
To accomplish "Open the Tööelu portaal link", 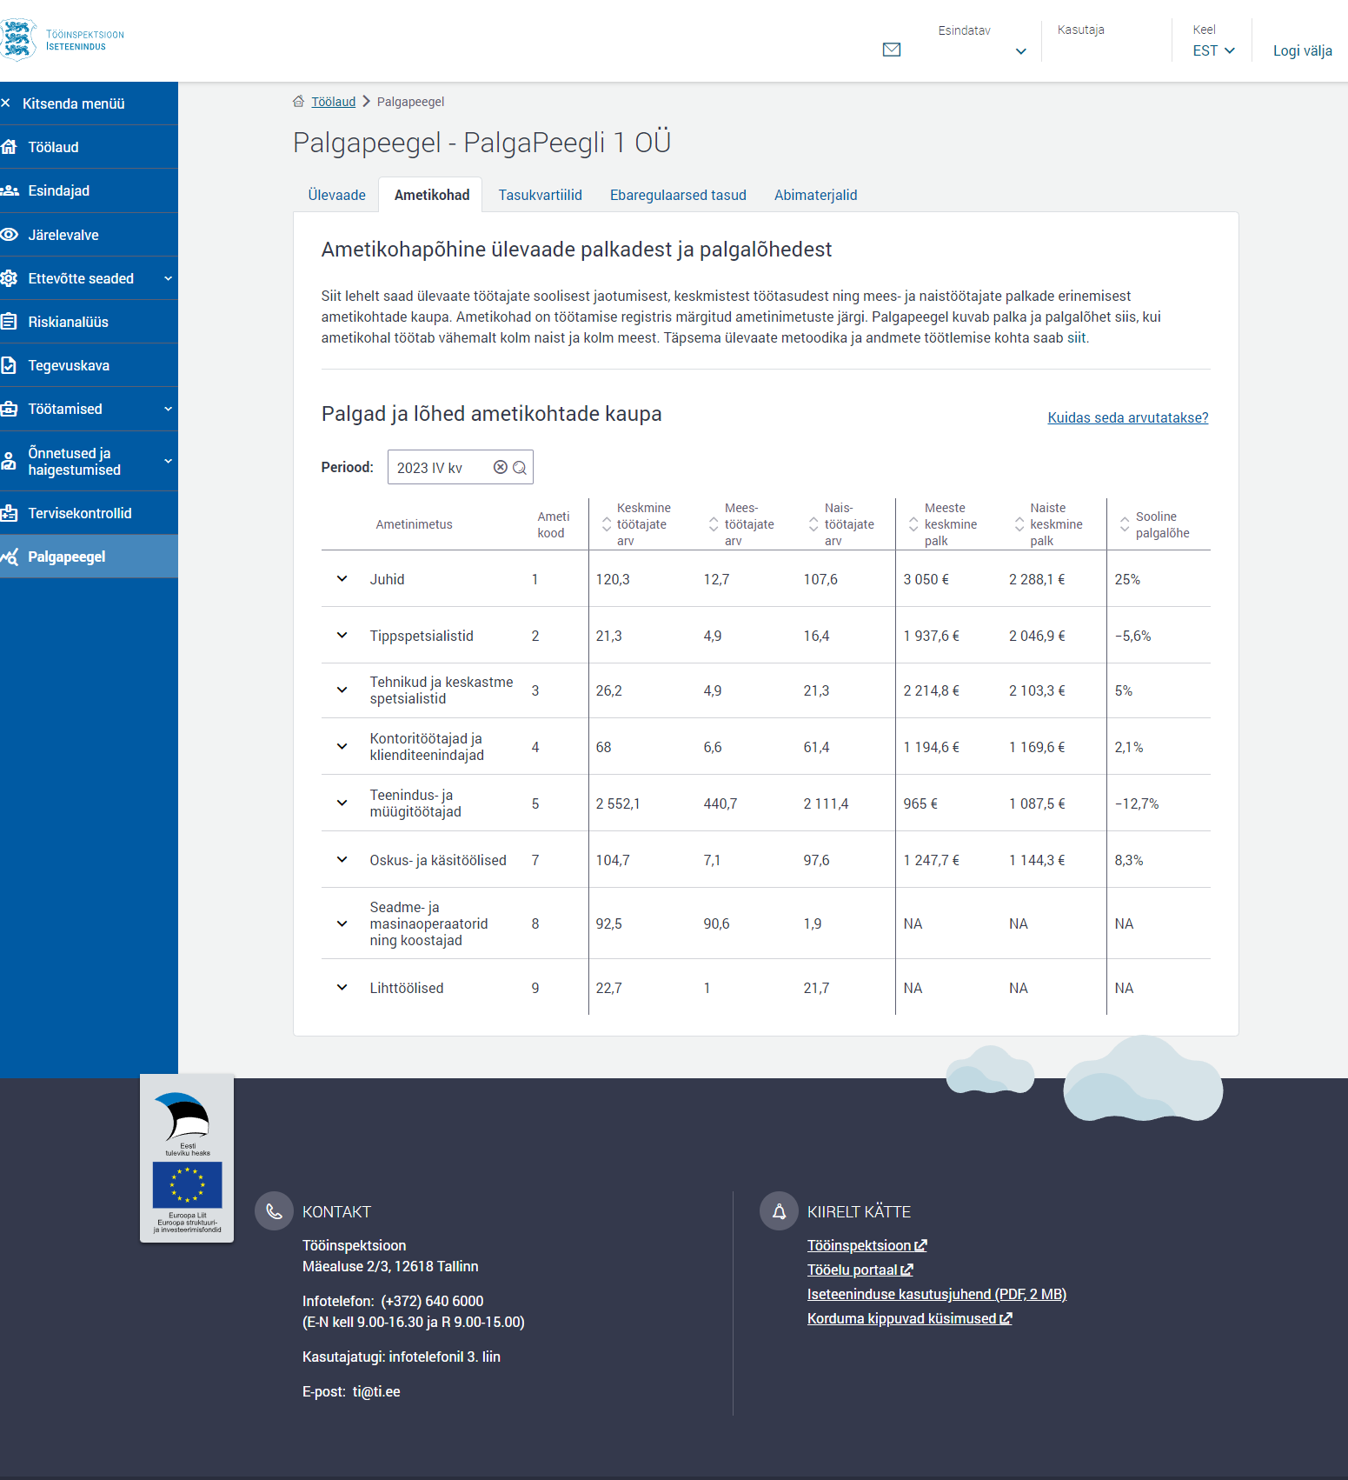I will pyautogui.click(x=860, y=1270).
